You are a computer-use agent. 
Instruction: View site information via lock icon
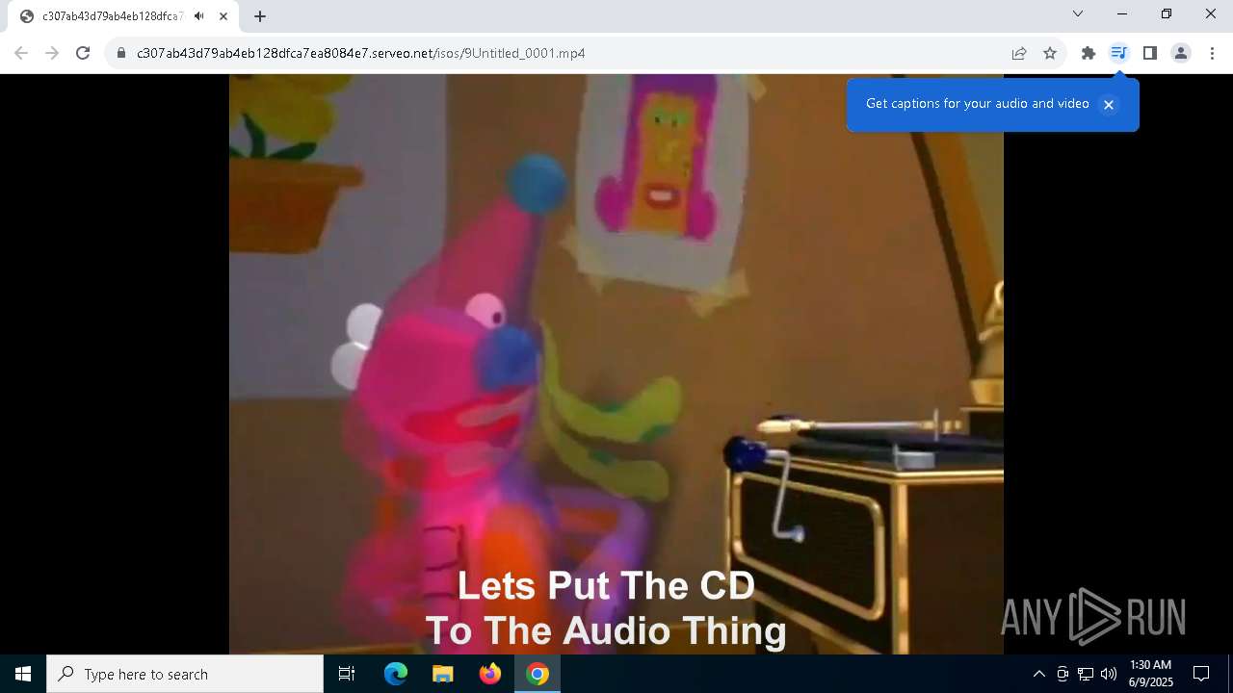pyautogui.click(x=120, y=53)
